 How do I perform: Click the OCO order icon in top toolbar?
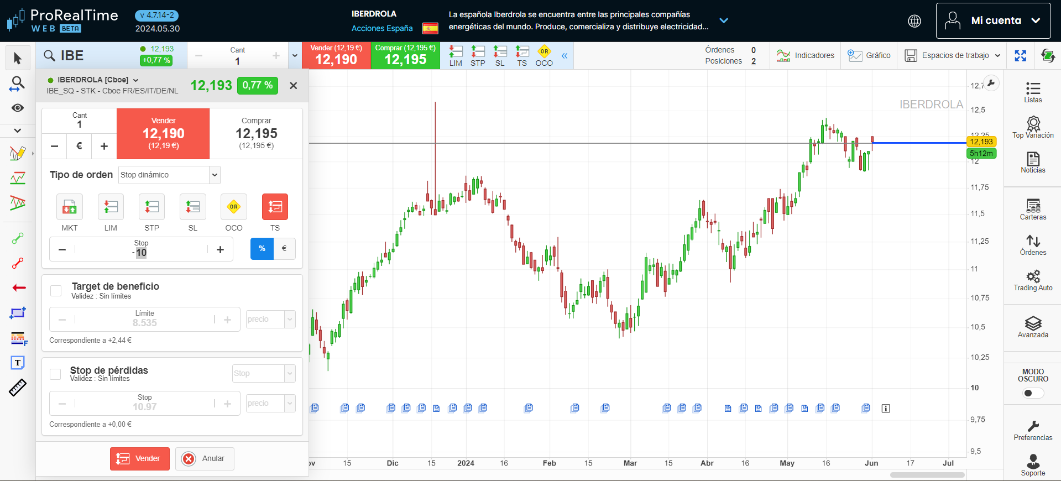pyautogui.click(x=544, y=56)
